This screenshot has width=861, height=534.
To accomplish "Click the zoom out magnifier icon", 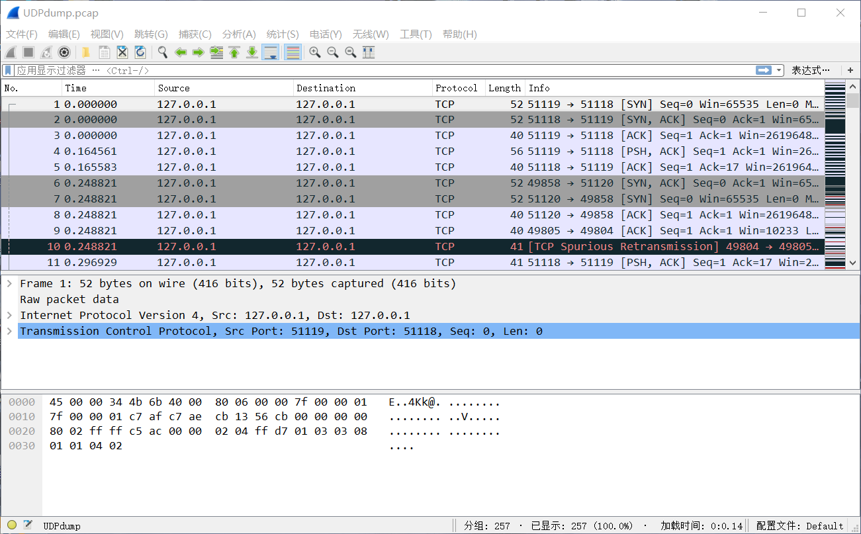I will pyautogui.click(x=333, y=52).
